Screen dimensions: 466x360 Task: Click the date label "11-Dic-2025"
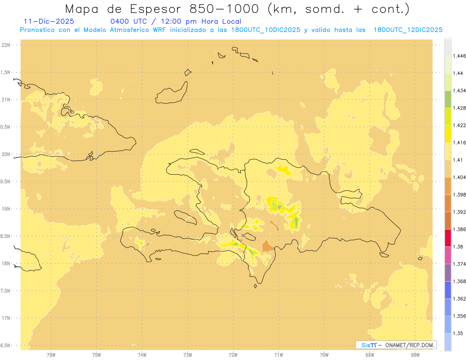click(x=49, y=21)
